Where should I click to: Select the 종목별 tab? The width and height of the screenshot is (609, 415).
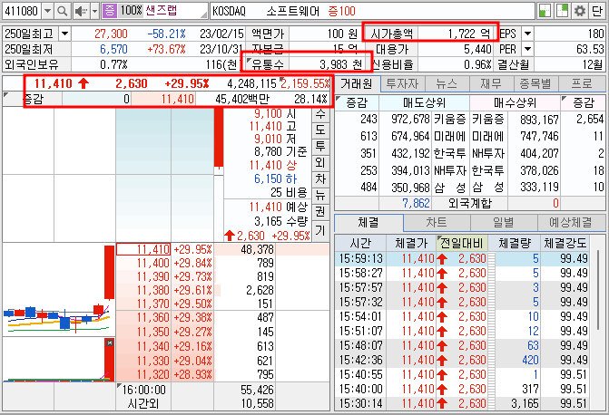point(535,83)
